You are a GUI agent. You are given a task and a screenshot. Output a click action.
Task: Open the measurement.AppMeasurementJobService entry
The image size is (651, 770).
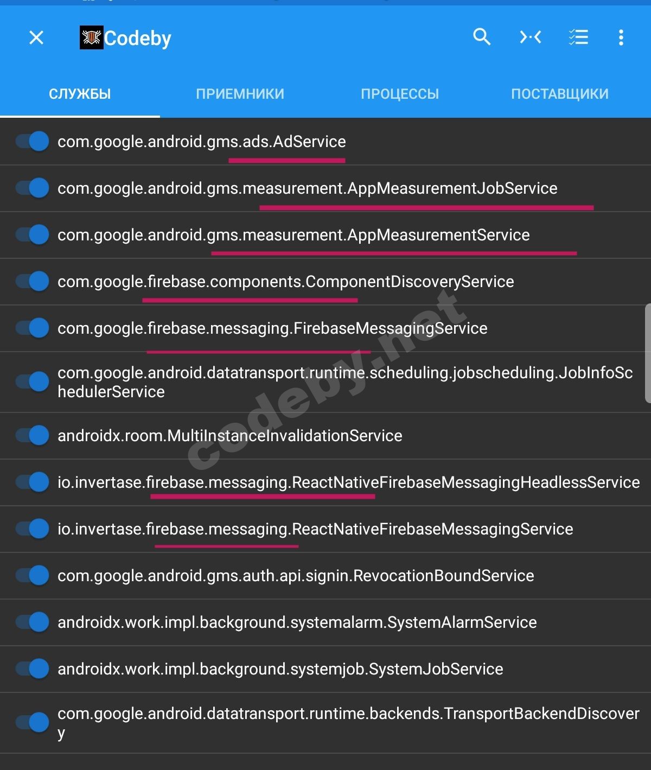pos(308,188)
